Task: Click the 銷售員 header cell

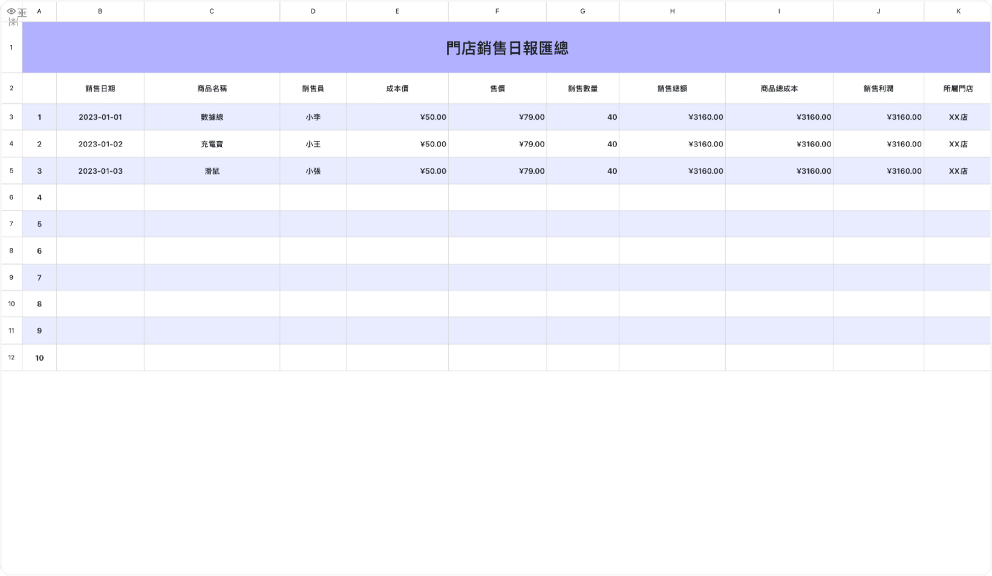Action: tap(313, 88)
